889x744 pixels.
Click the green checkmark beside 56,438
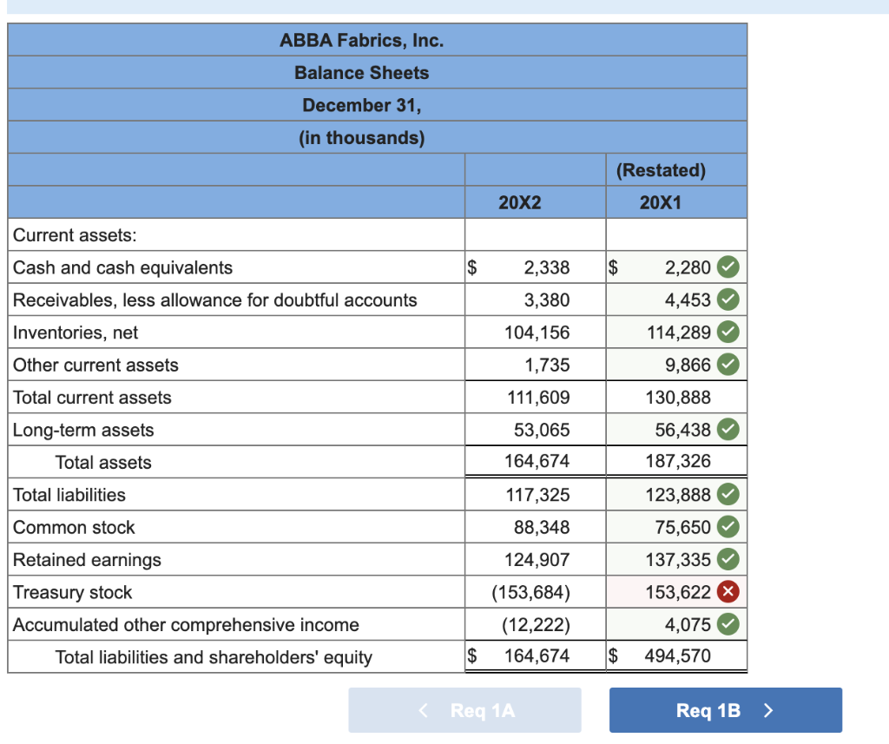click(x=728, y=430)
